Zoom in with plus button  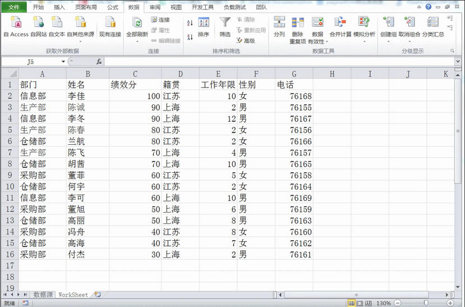pos(450,303)
